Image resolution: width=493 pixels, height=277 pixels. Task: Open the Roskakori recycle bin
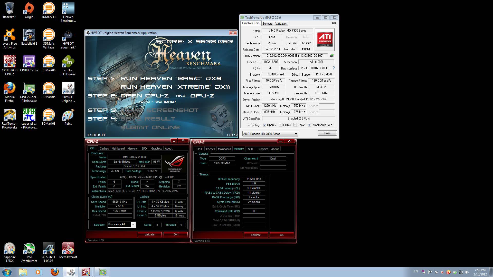coord(10,10)
